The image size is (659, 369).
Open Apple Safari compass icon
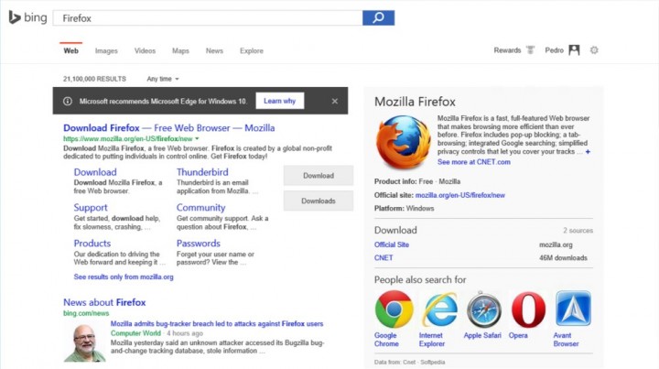coord(484,309)
